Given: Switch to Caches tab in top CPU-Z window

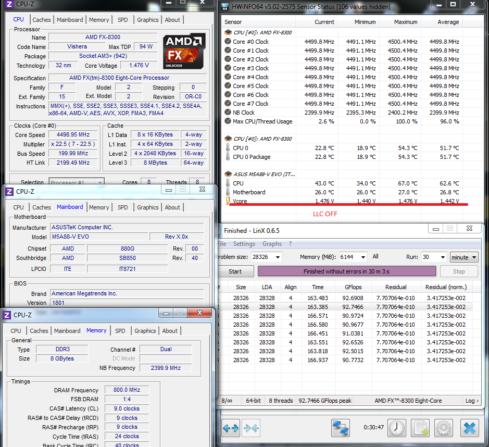Looking at the screenshot, I should pos(42,20).
